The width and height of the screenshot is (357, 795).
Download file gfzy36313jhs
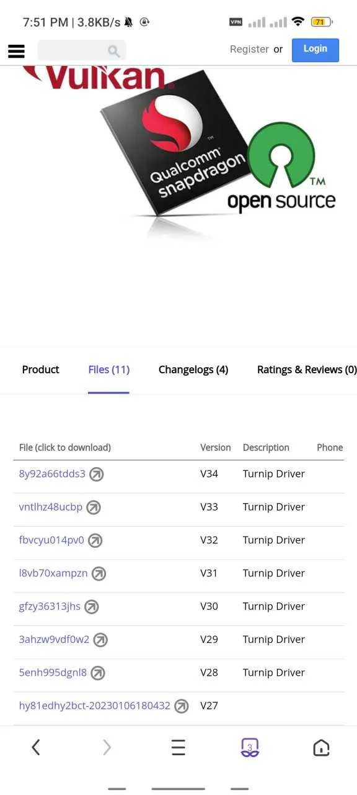point(50,607)
